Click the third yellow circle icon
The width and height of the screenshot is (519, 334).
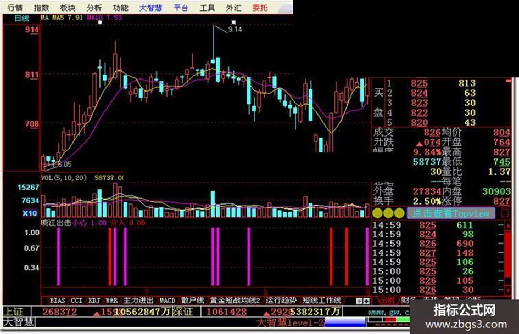point(399,213)
